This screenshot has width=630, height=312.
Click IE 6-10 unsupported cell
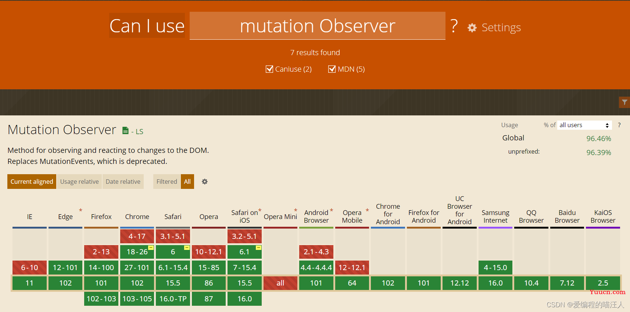point(29,268)
